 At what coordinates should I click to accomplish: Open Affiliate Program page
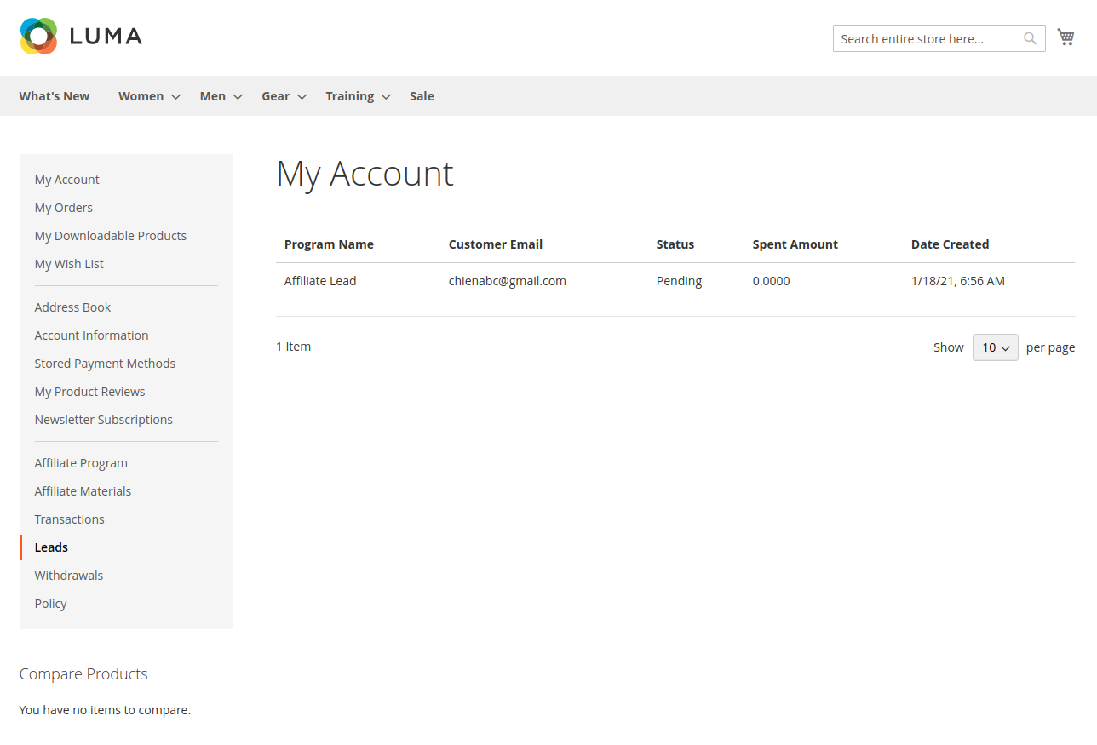coord(81,463)
